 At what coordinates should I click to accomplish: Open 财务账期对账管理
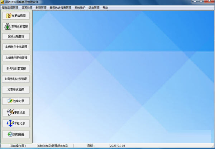coord(16,79)
